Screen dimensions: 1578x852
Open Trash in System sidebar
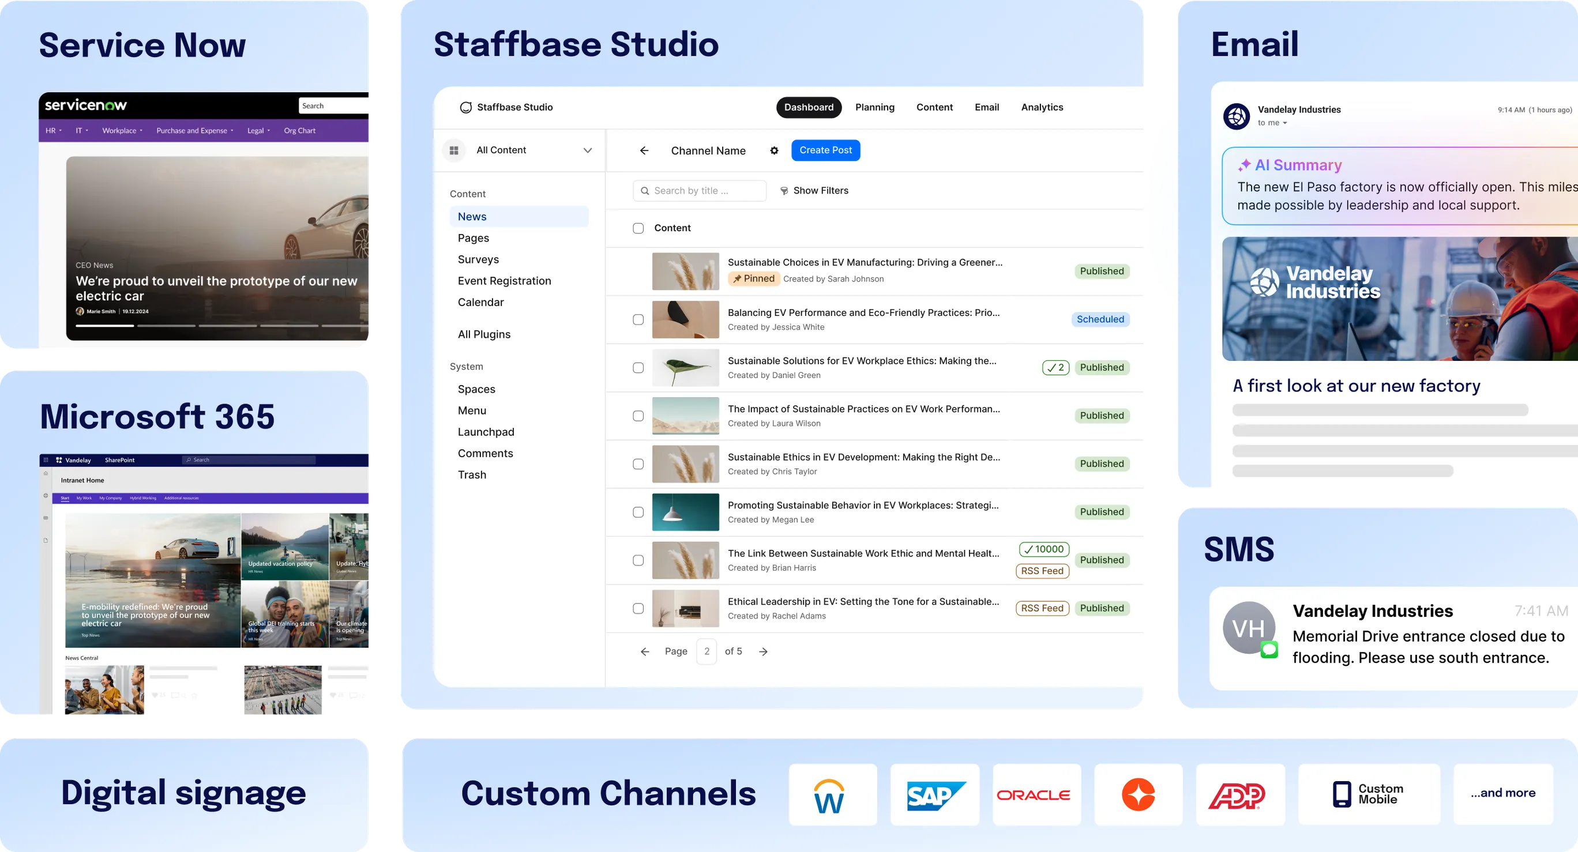pyautogui.click(x=472, y=475)
